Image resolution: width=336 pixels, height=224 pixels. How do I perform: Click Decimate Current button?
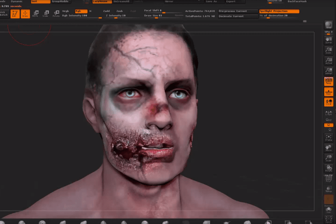238,16
